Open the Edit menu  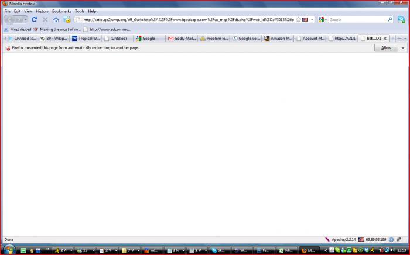pyautogui.click(x=17, y=11)
